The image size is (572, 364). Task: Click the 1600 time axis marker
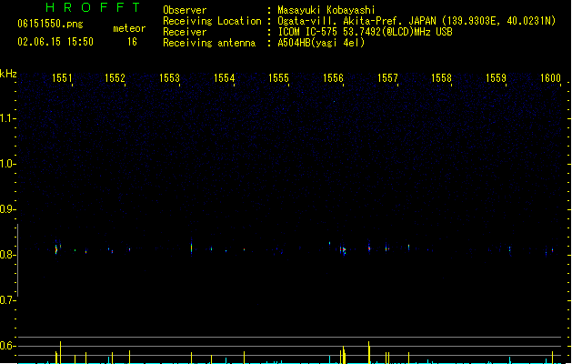pos(550,78)
